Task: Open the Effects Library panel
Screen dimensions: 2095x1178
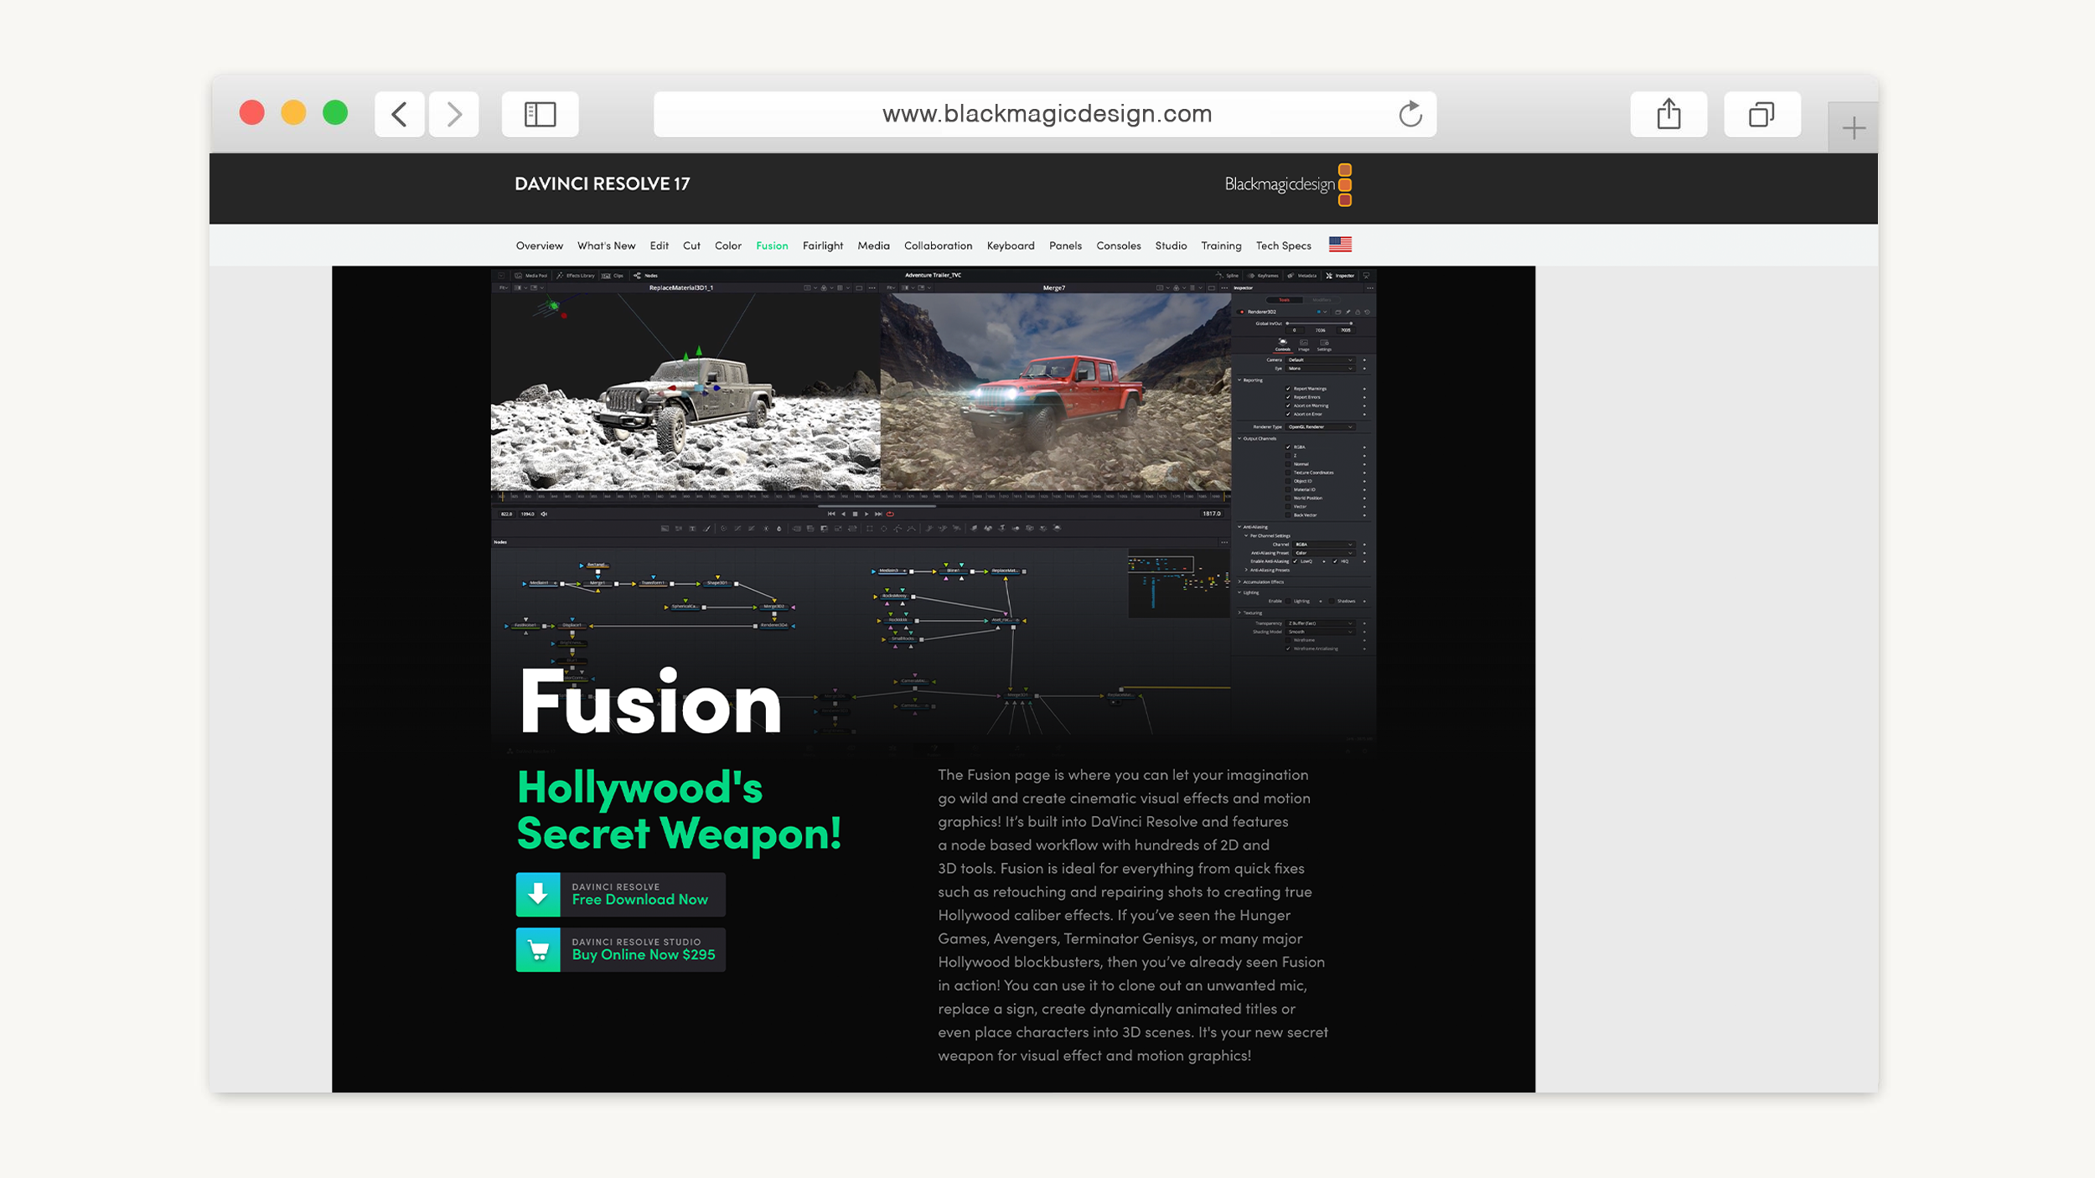Action: [576, 276]
